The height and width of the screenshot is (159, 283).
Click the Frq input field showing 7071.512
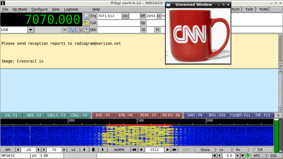tap(109, 16)
